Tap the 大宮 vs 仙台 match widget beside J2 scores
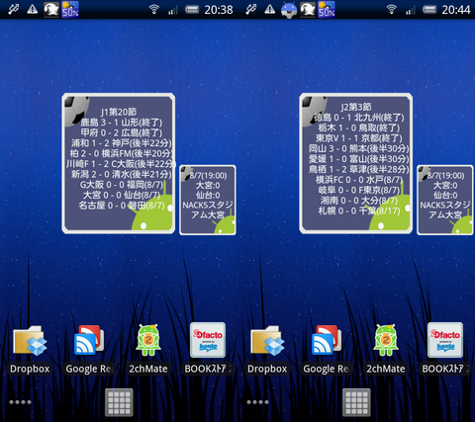Image resolution: width=475 pixels, height=422 pixels. (x=445, y=200)
